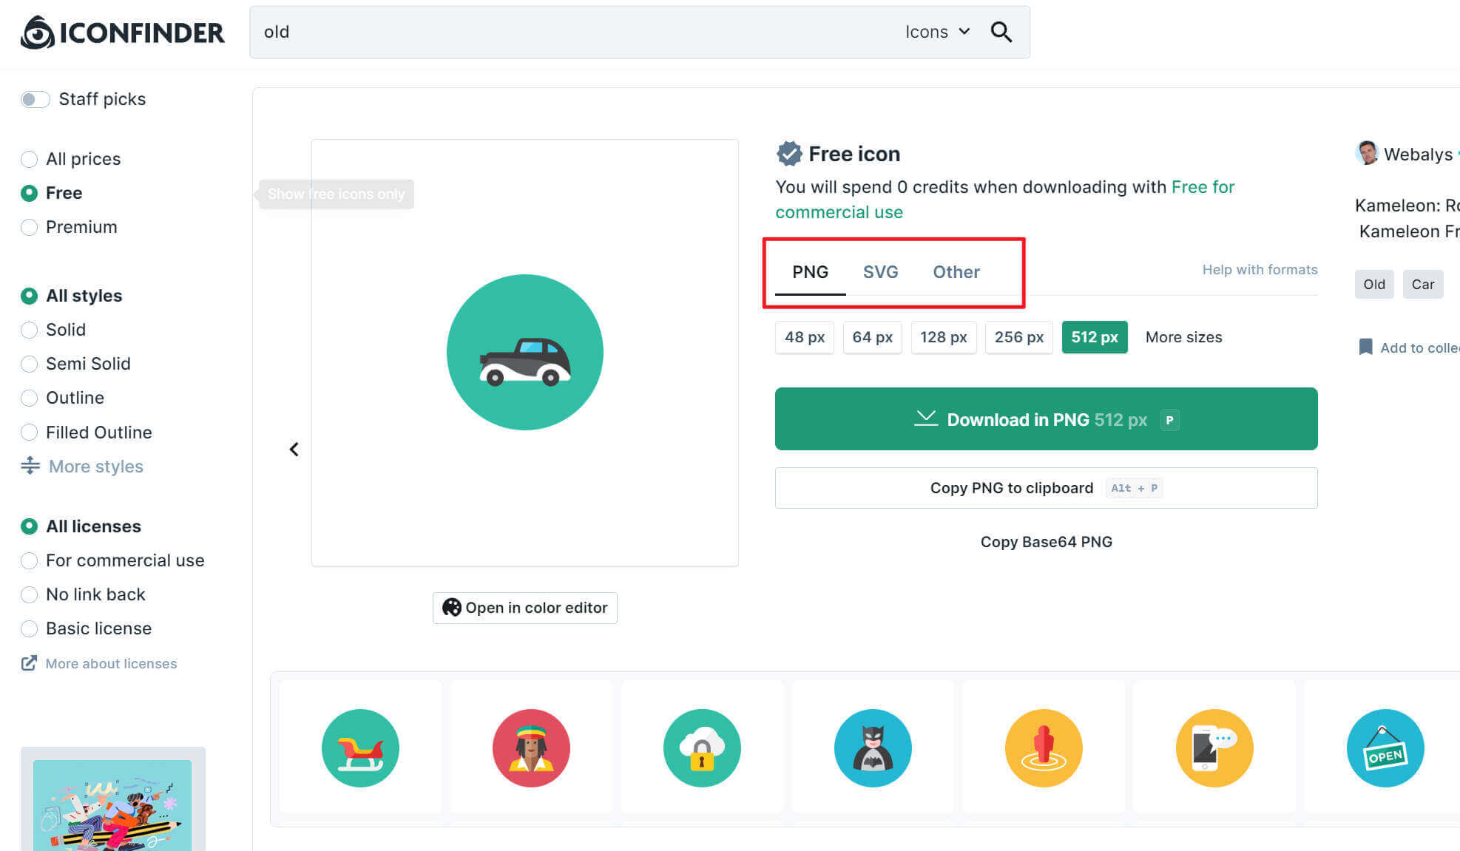Open the icon in color editor
The width and height of the screenshot is (1460, 851).
click(x=524, y=608)
